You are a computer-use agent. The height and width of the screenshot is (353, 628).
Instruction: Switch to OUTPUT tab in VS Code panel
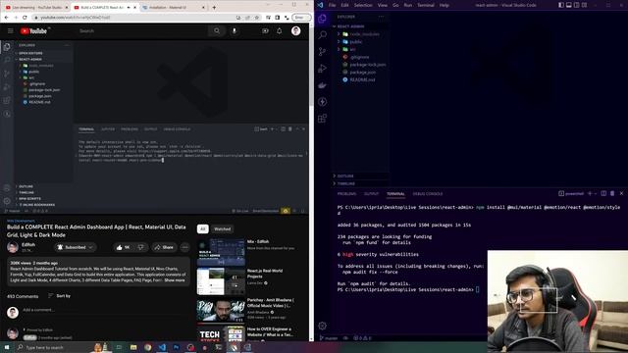coord(371,194)
